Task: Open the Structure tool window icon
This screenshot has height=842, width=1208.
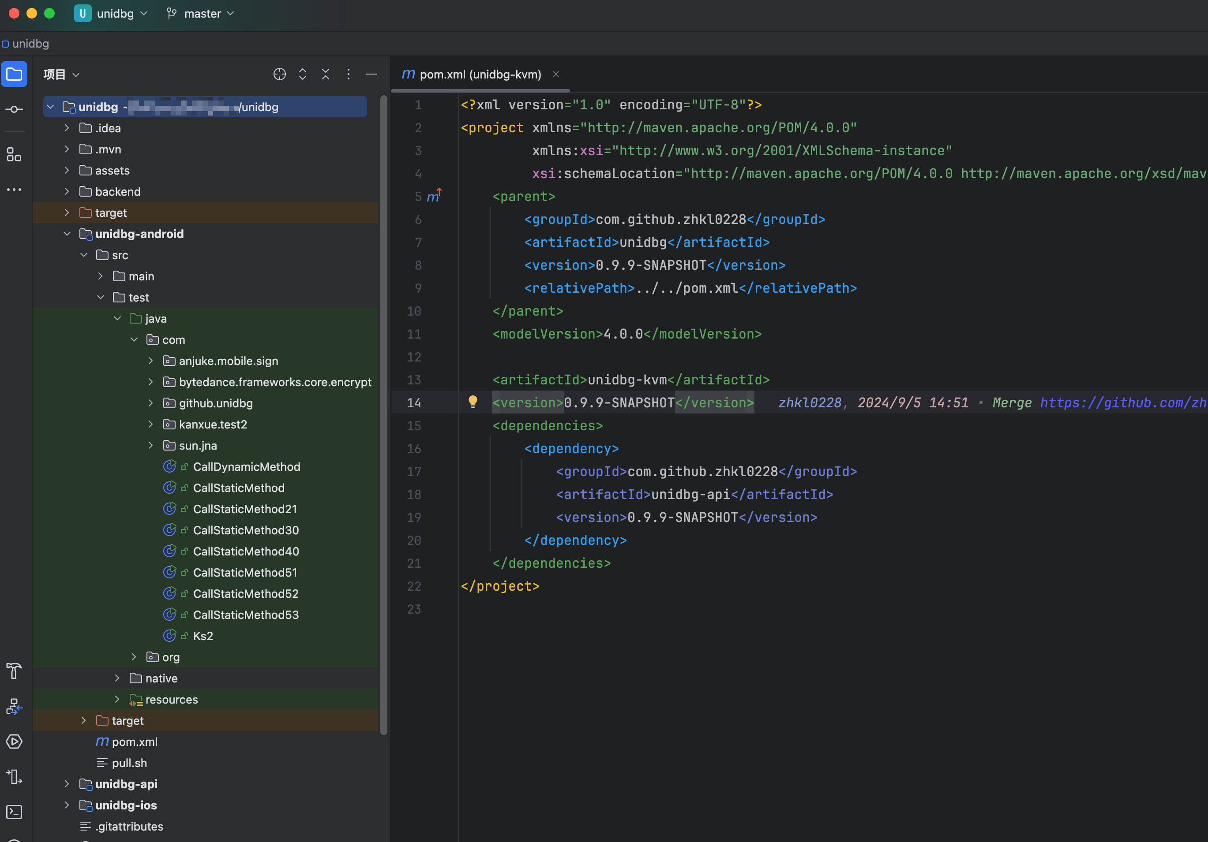Action: (x=14, y=155)
